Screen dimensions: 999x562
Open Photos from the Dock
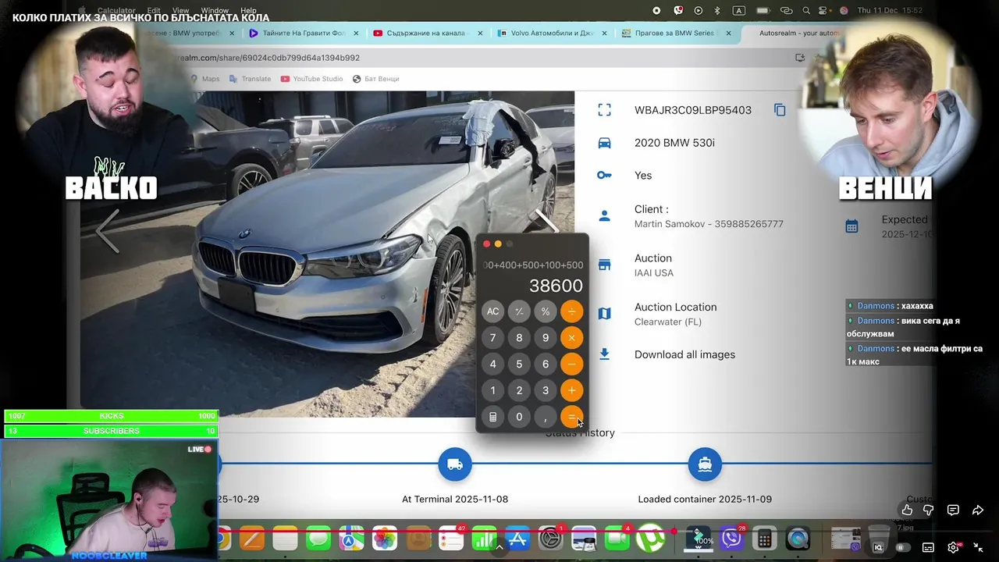(x=384, y=539)
